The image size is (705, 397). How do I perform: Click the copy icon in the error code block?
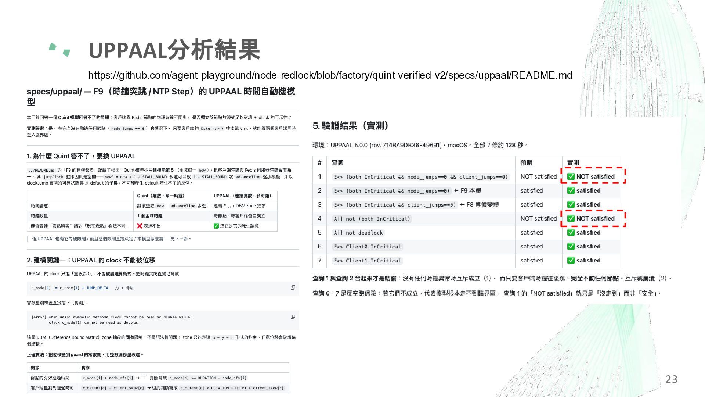(293, 316)
